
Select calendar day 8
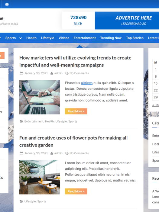pyautogui.click(x=156, y=76)
